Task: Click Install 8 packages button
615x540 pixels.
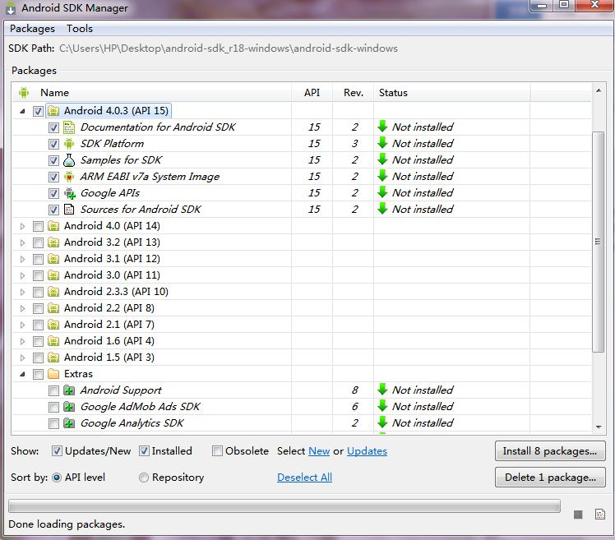Action: 550,451
